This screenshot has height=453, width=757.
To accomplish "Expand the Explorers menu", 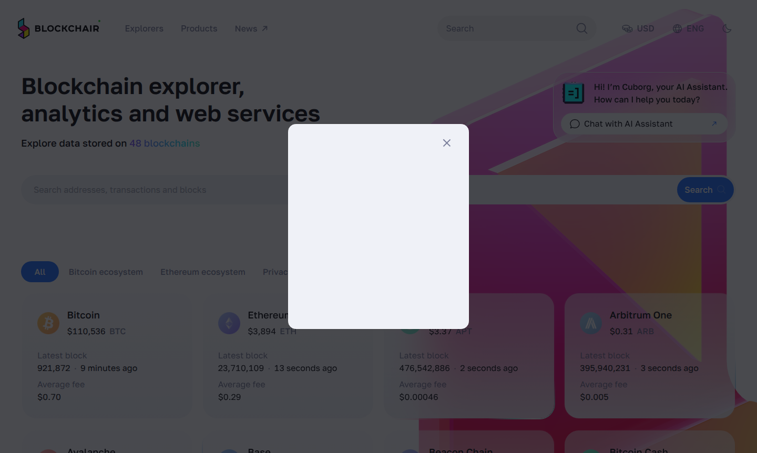I will pos(144,28).
